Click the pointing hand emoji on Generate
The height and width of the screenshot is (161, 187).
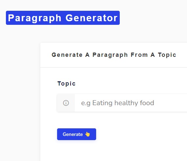88,134
